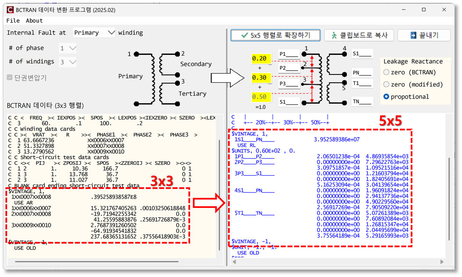Click the P1____ node name field

[x=289, y=54]
